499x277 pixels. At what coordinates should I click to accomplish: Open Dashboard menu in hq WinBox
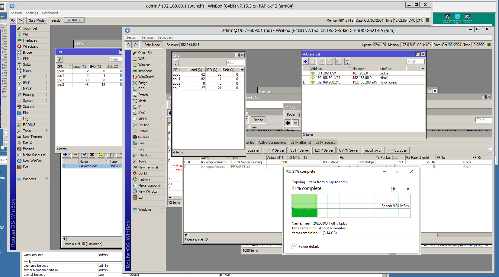click(x=165, y=37)
